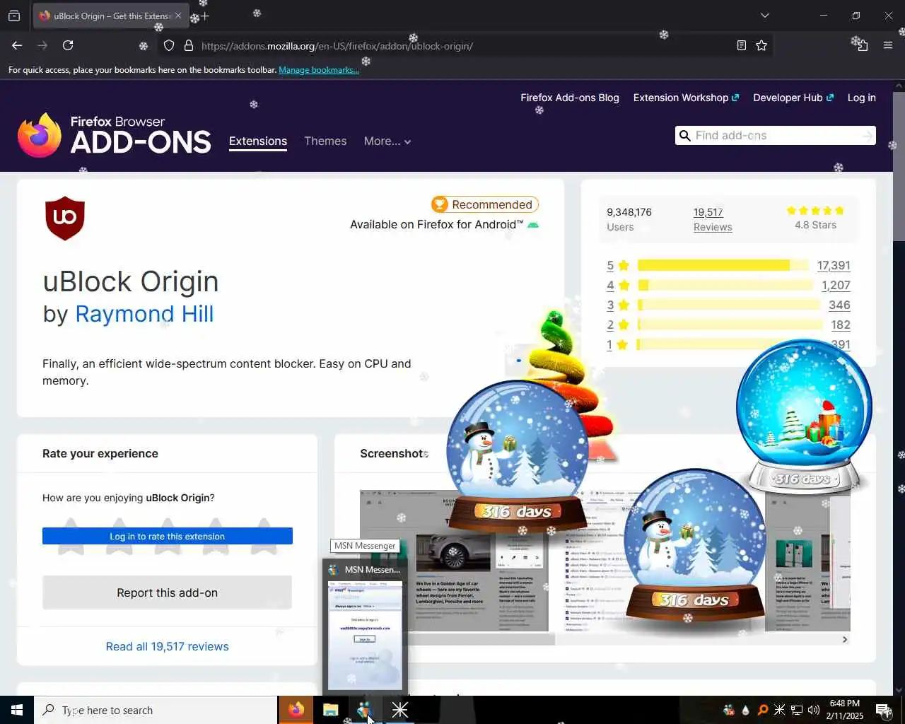Click the Manage bookmarks… link

[319, 70]
